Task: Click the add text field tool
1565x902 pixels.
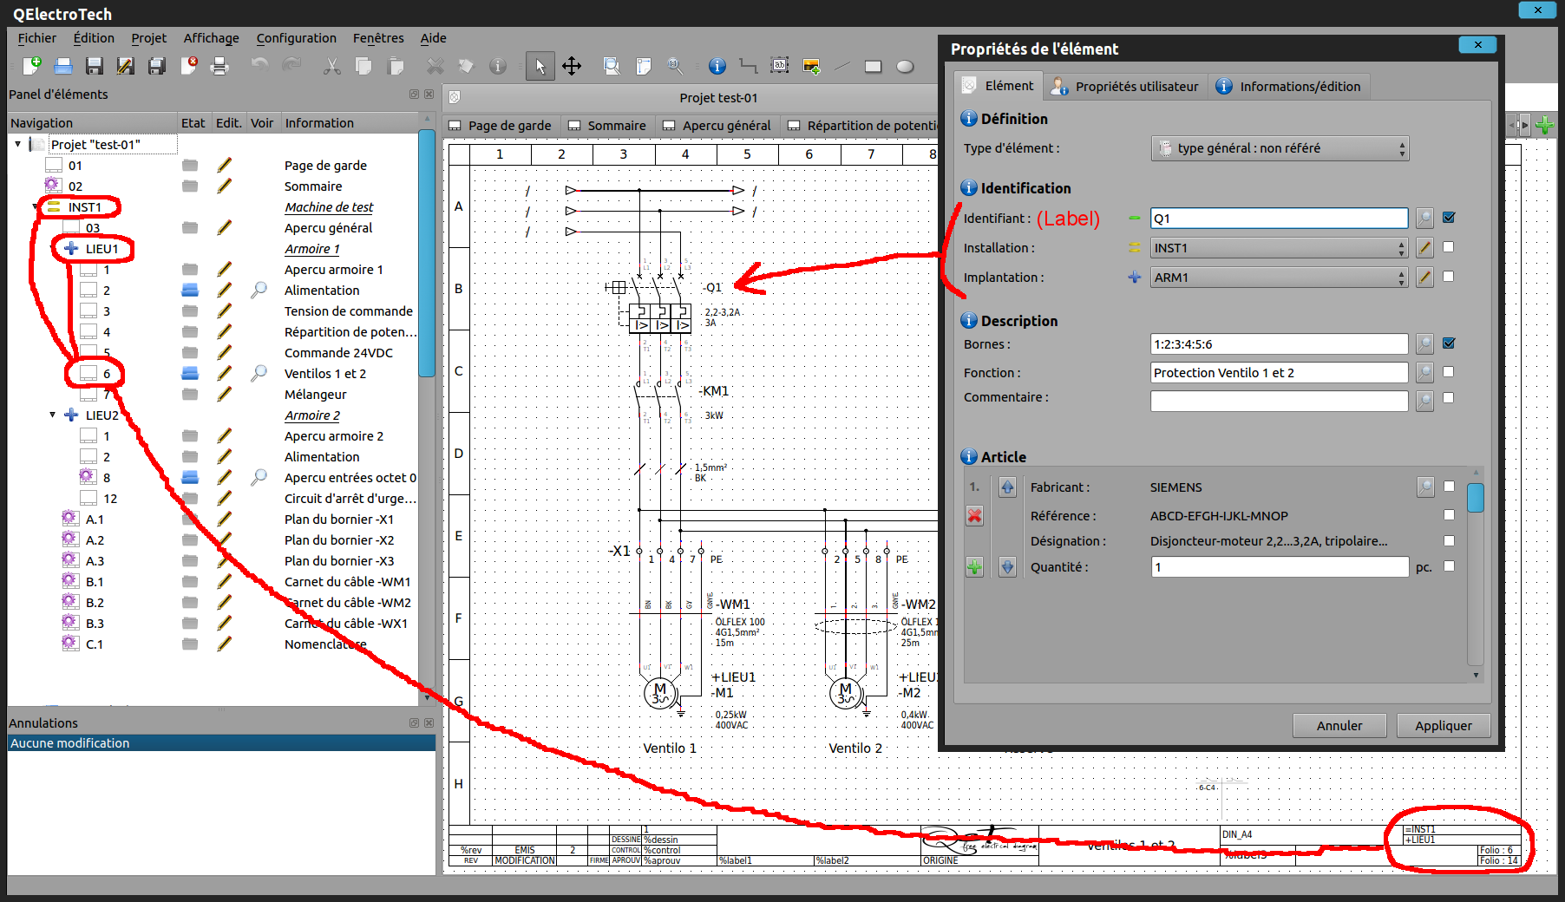Action: (x=780, y=66)
